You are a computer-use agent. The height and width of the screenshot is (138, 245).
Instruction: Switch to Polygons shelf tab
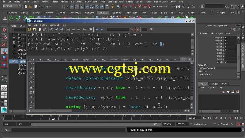[49, 13]
